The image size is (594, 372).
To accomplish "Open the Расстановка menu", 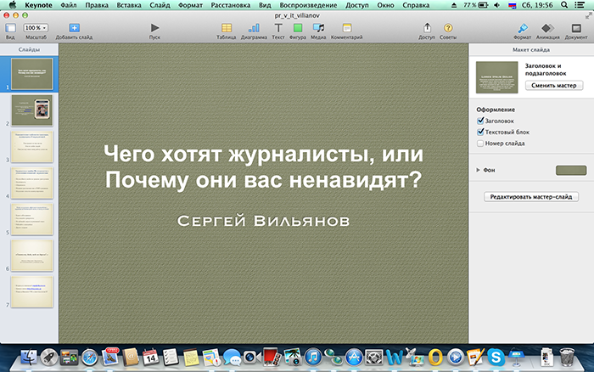I will pyautogui.click(x=230, y=5).
